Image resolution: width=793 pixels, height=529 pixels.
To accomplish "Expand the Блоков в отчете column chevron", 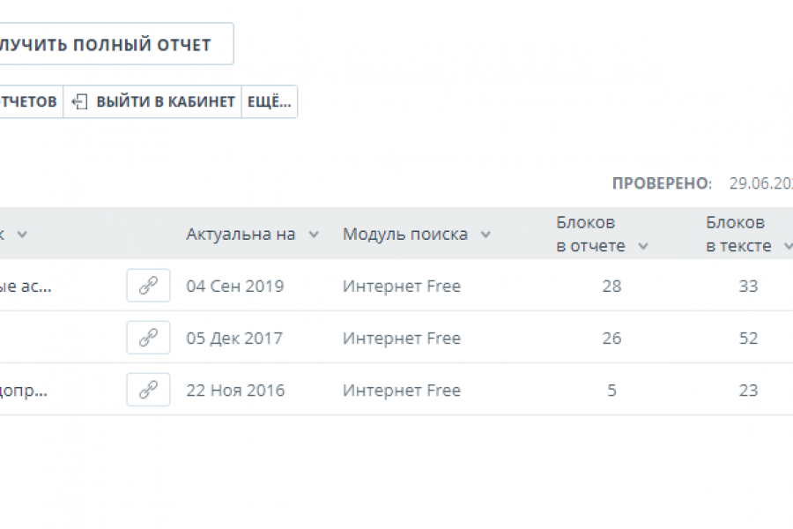I will click(643, 247).
